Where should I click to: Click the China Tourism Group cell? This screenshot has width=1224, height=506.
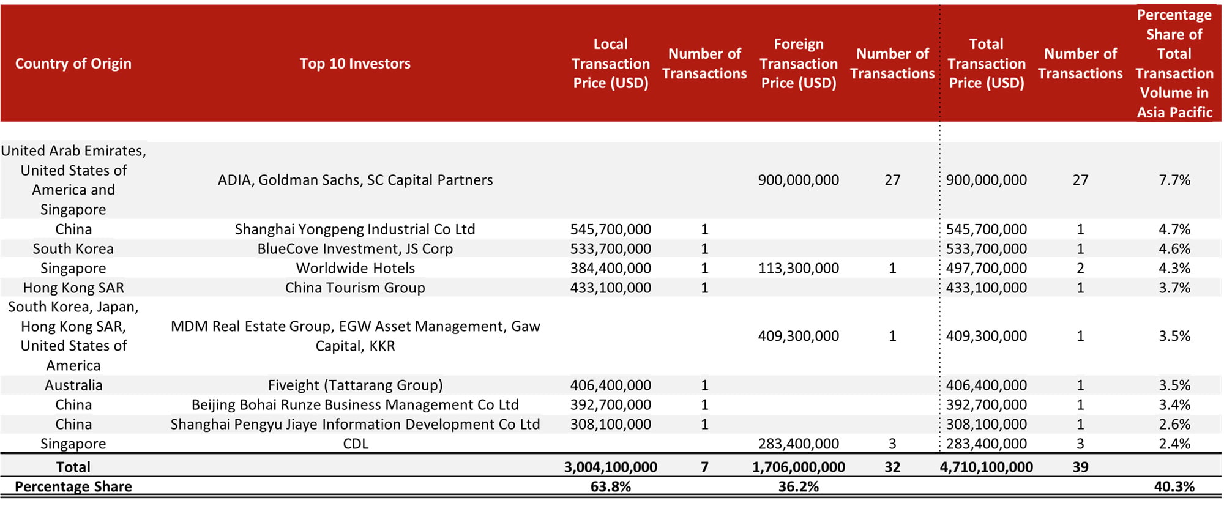point(355,288)
